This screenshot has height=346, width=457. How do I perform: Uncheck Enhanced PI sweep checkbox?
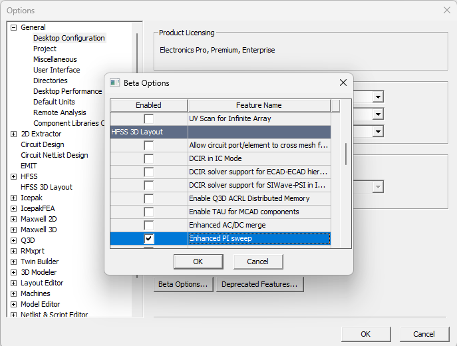(148, 238)
